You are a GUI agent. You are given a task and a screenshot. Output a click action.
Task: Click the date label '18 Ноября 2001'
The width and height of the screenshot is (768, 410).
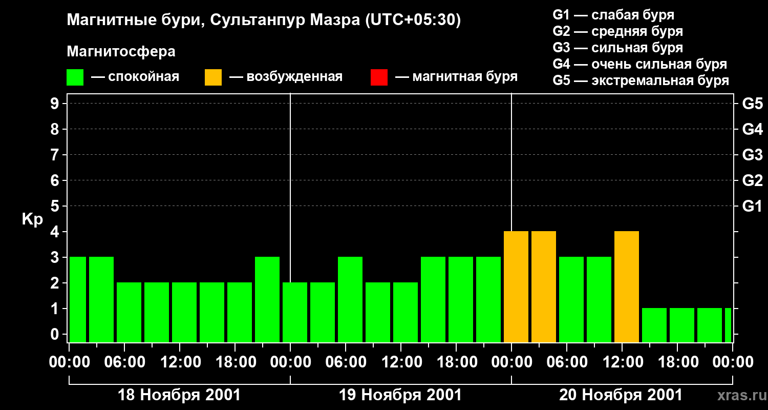[x=179, y=395]
